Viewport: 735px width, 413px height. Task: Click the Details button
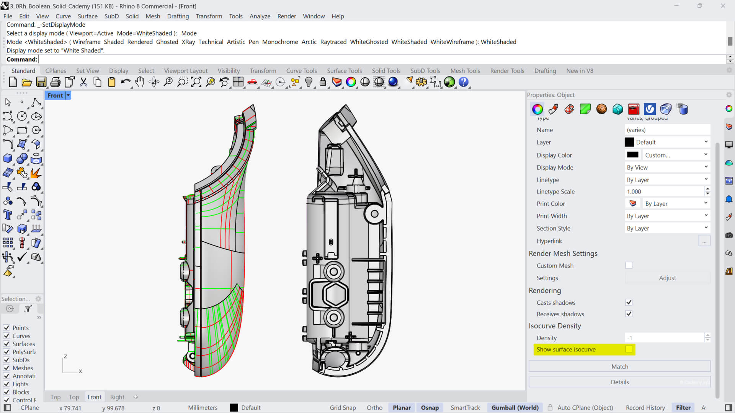click(x=619, y=382)
